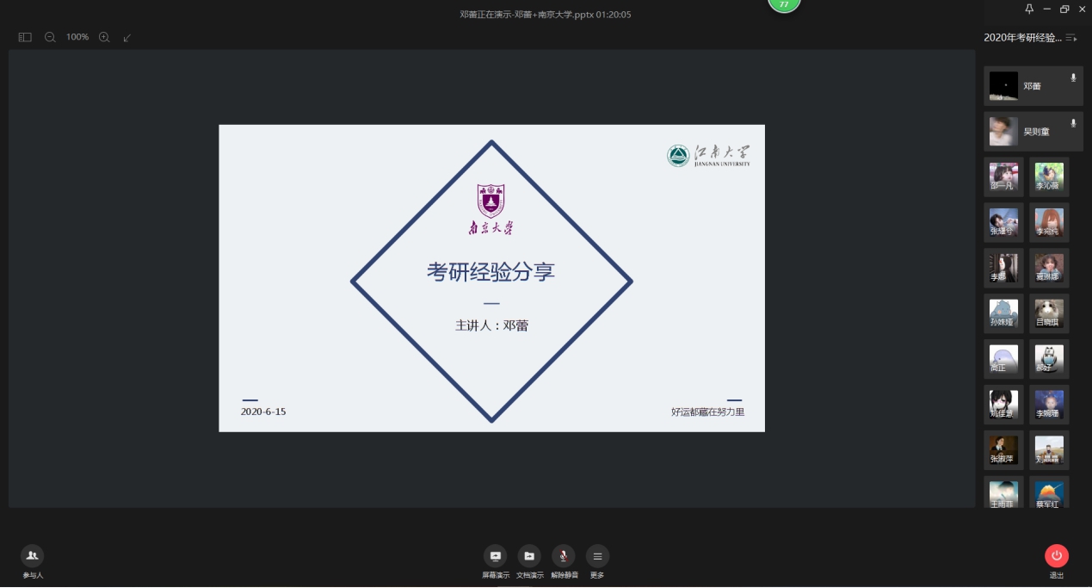Click the microphone icon beside 吴则童
1092x588 pixels.
[x=1073, y=123]
